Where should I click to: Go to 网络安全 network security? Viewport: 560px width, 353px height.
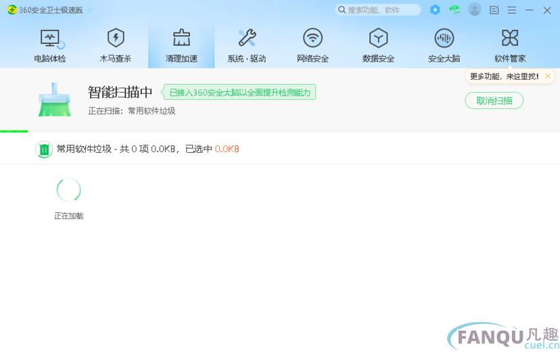point(312,45)
